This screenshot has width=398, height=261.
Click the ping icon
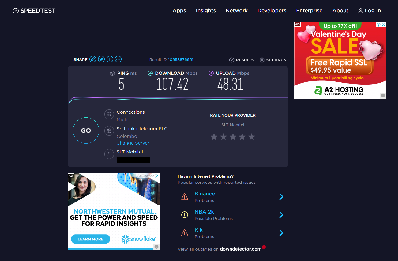[x=112, y=73]
